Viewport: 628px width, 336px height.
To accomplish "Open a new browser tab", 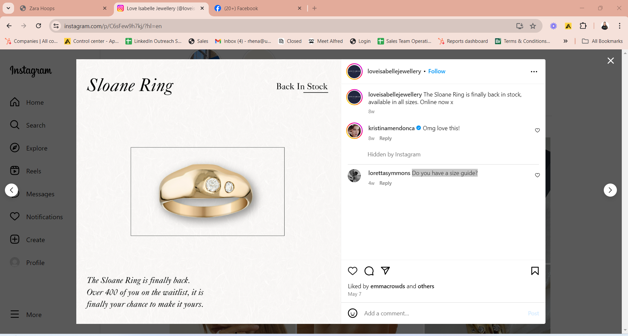I will (314, 8).
